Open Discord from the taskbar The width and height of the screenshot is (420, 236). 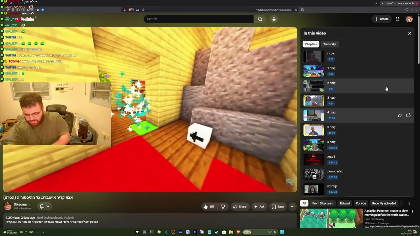(x=202, y=232)
